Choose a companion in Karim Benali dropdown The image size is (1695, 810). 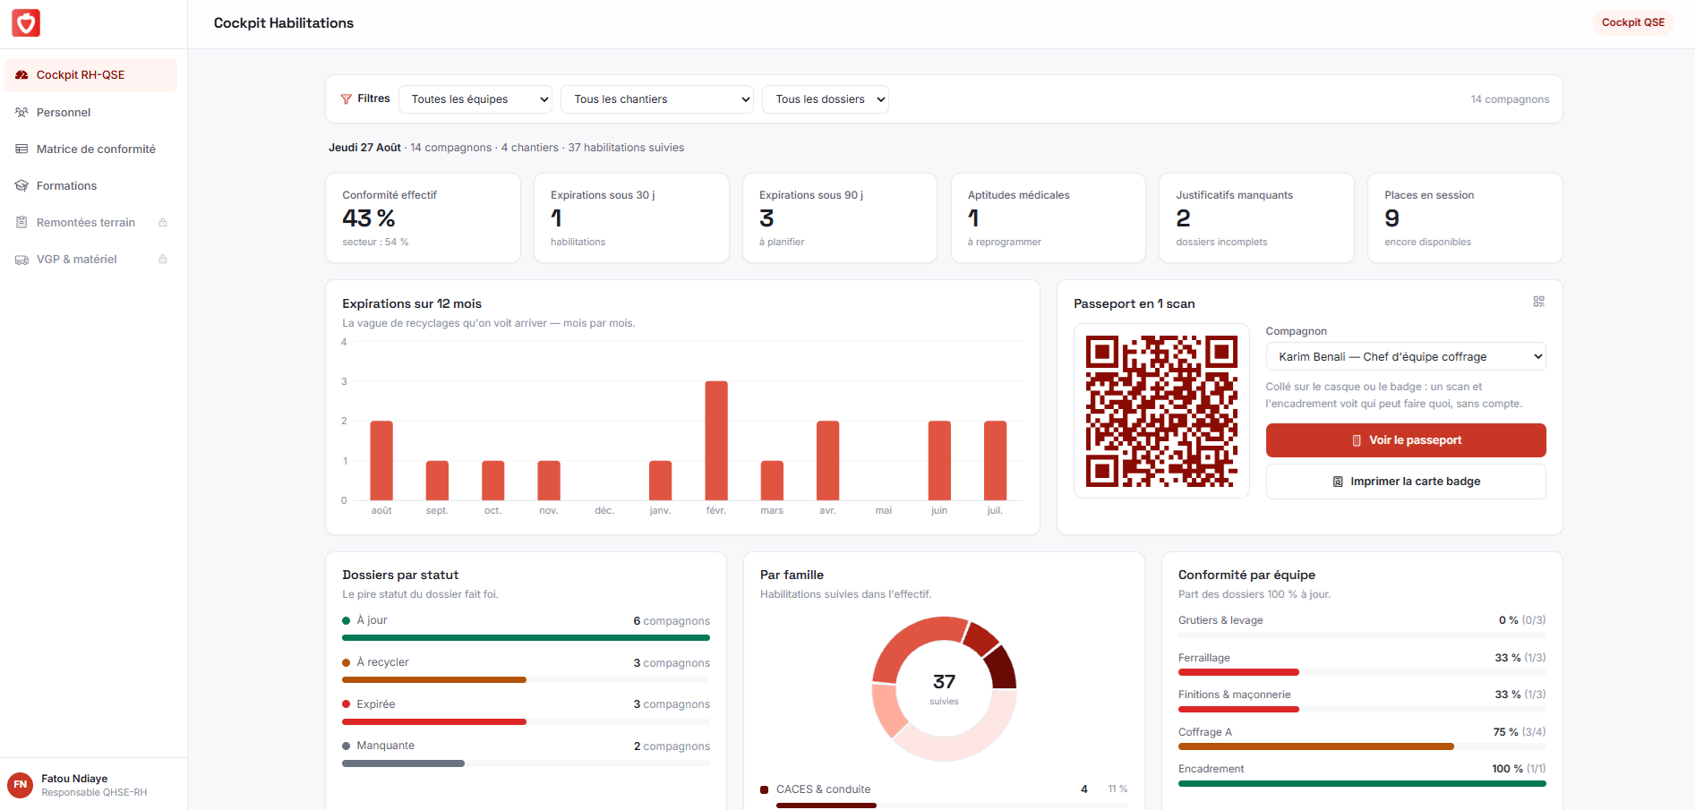1406,356
